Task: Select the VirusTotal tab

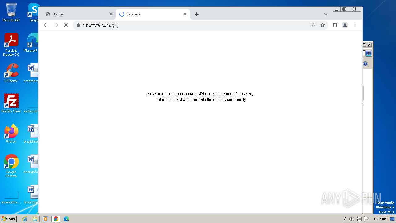Action: tap(153, 14)
